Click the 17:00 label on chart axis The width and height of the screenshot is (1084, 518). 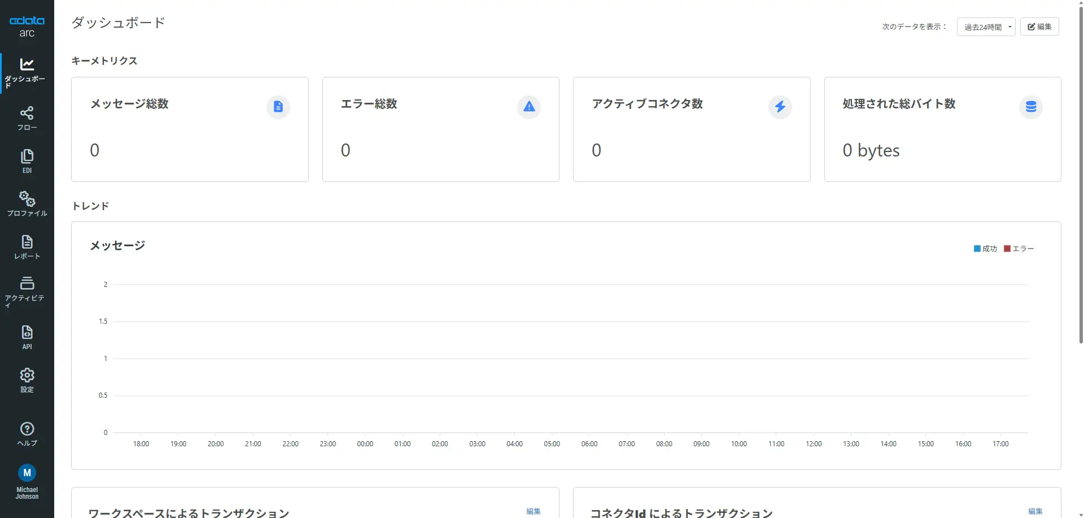tap(1001, 444)
